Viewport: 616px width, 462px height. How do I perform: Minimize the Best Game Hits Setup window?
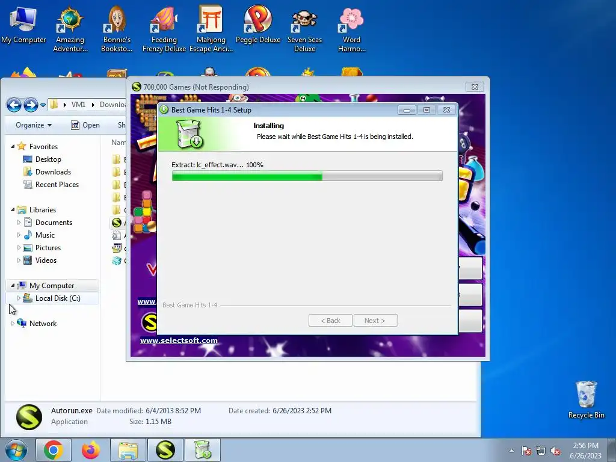tap(407, 110)
